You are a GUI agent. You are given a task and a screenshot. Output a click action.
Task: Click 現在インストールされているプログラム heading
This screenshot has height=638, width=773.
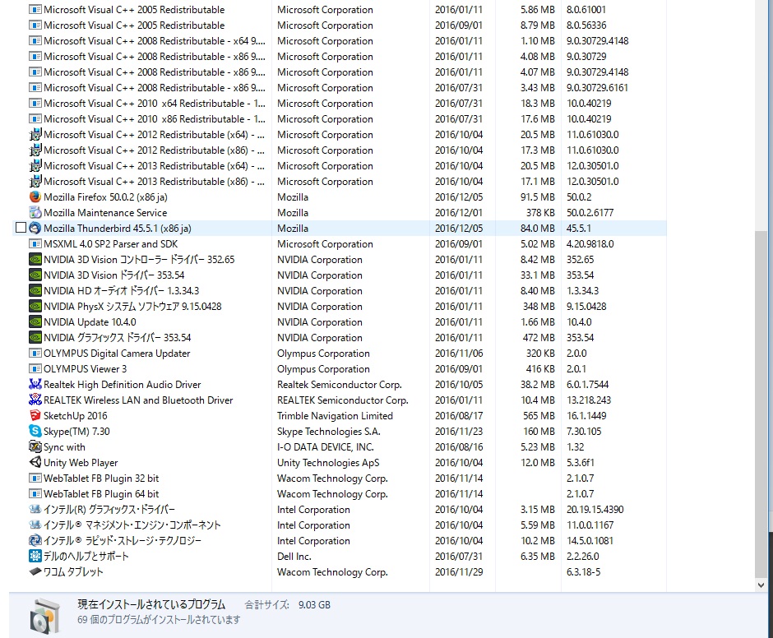(x=151, y=604)
